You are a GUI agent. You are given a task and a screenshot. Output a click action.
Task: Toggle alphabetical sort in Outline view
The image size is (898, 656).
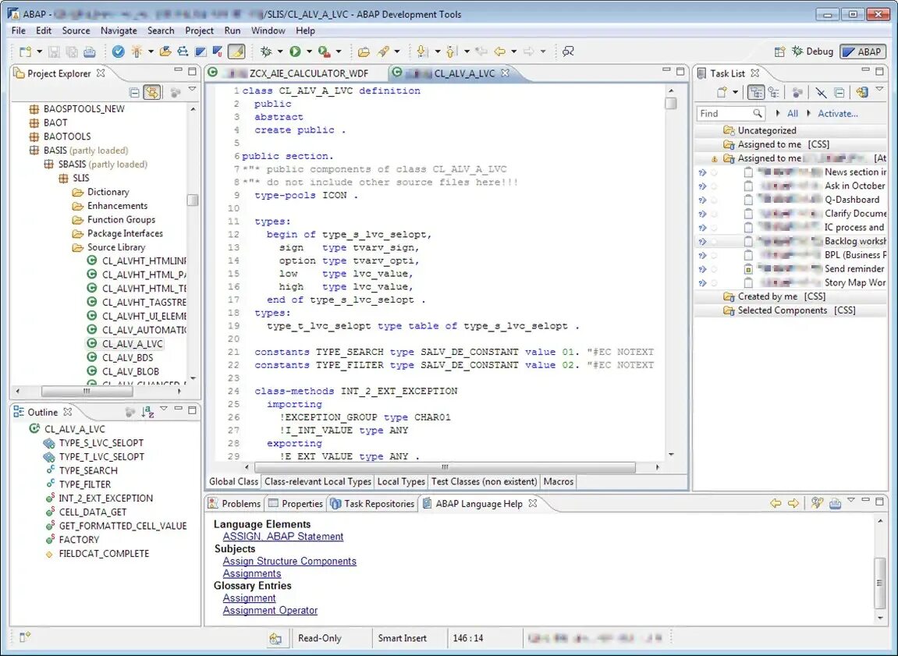[x=147, y=412]
